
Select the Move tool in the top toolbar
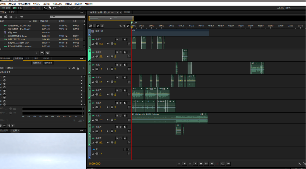tap(45, 7)
